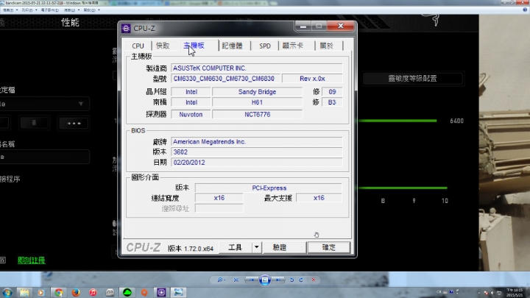Switch to the 記憶體 (Memory) tab
Image resolution: width=530 pixels, height=298 pixels.
click(232, 46)
